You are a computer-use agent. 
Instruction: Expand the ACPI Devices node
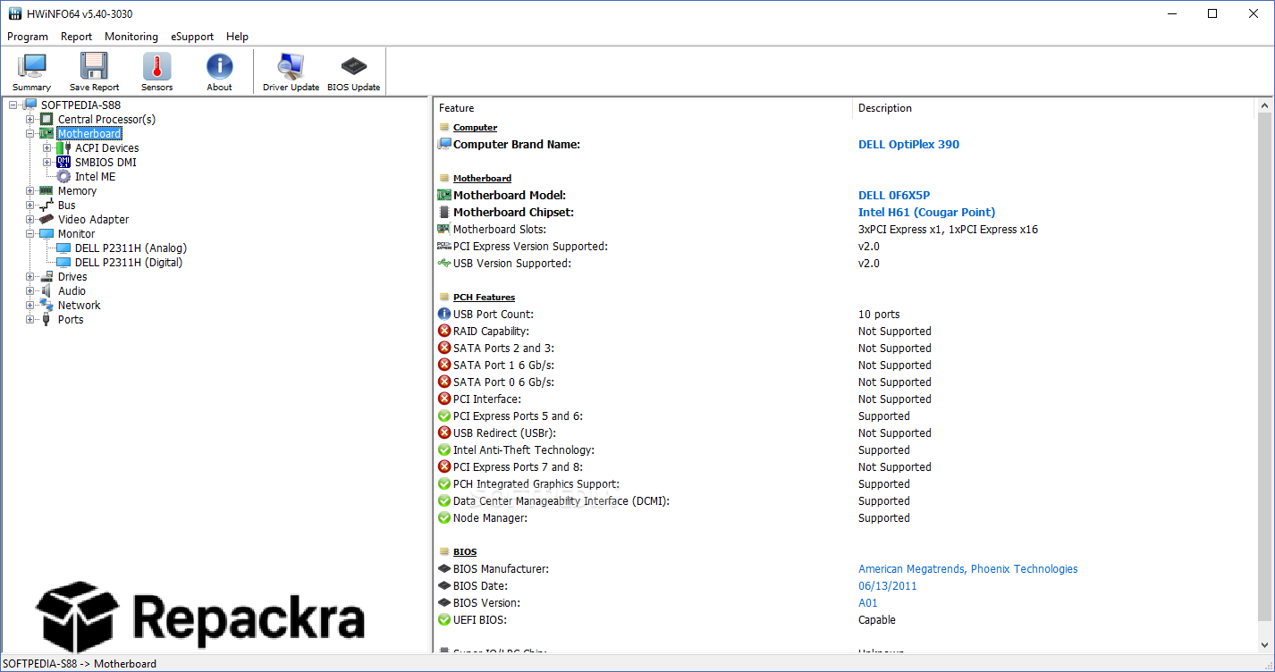coord(47,148)
